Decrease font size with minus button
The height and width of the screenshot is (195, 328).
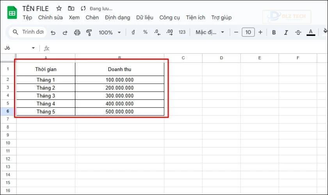pyautogui.click(x=236, y=32)
